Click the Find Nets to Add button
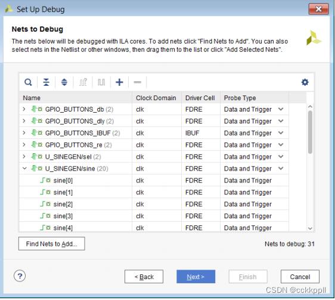Viewport: 335px width, 300px height. click(x=52, y=244)
